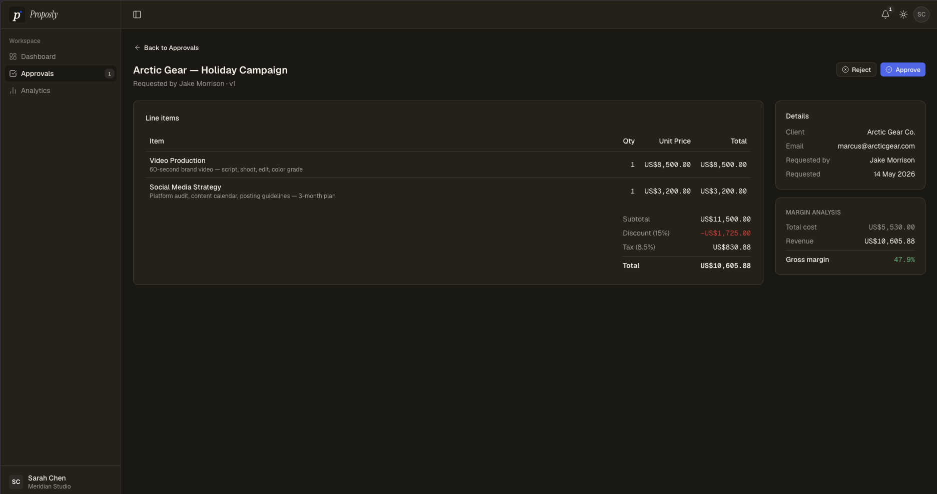Click the discount amount -US$1,725.00
Viewport: 937px width, 494px height.
[x=725, y=233]
